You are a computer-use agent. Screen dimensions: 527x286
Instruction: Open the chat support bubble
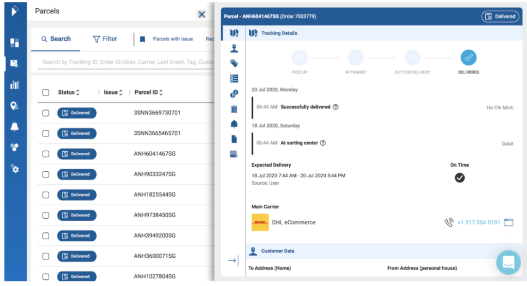(x=508, y=262)
